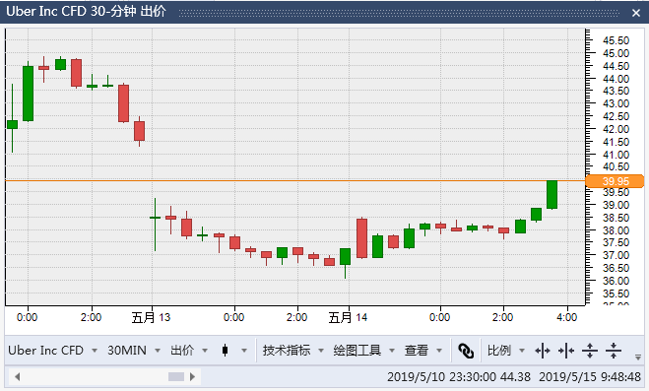Click the compress vertical scale icon
The image size is (649, 391).
pyautogui.click(x=614, y=351)
